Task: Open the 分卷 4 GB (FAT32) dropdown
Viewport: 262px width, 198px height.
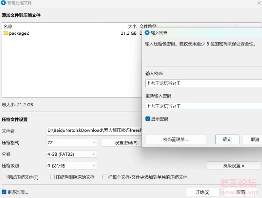Action: pos(72,154)
